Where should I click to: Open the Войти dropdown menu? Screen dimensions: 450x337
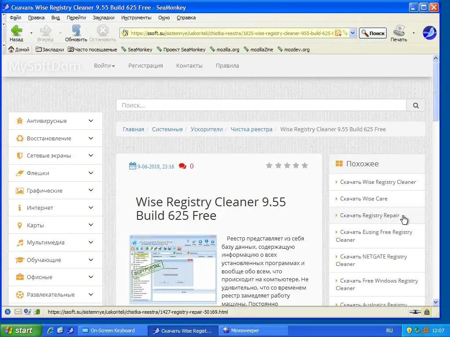[x=105, y=66]
